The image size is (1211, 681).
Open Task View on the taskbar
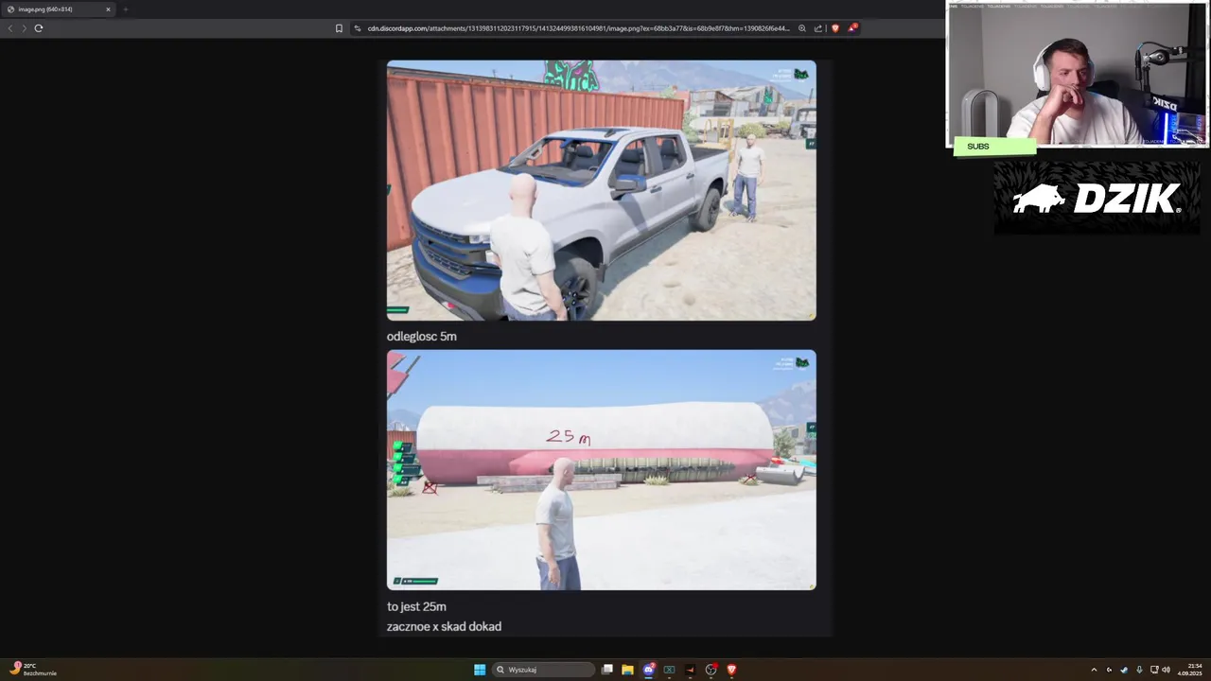[607, 670]
